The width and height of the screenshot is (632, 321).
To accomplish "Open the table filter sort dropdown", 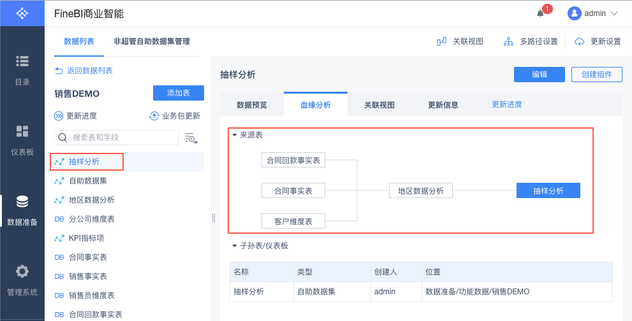I will tap(191, 138).
